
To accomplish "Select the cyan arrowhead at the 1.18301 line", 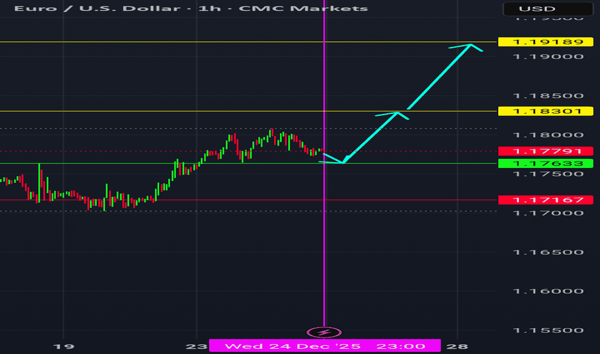I will 399,114.
